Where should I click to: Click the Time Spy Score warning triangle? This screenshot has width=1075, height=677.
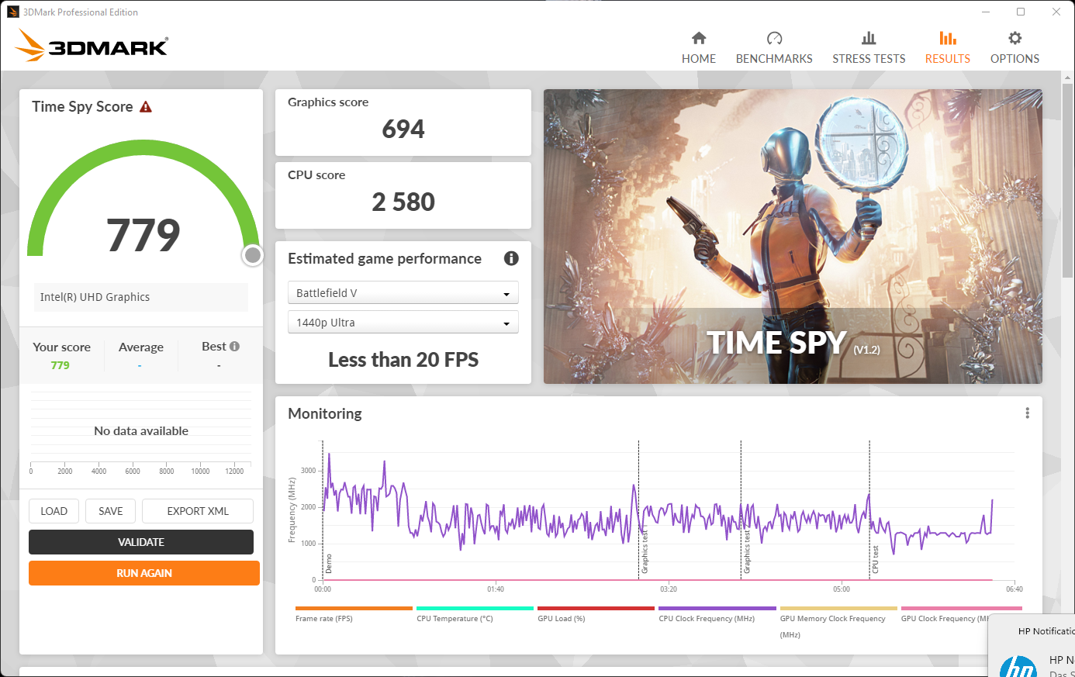pos(146,107)
